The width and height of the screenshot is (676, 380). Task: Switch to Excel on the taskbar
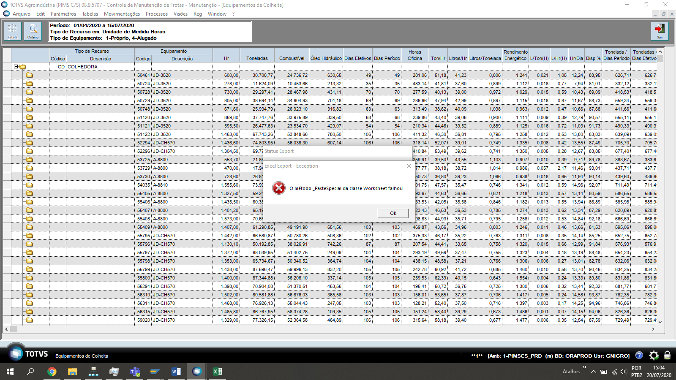click(218, 372)
